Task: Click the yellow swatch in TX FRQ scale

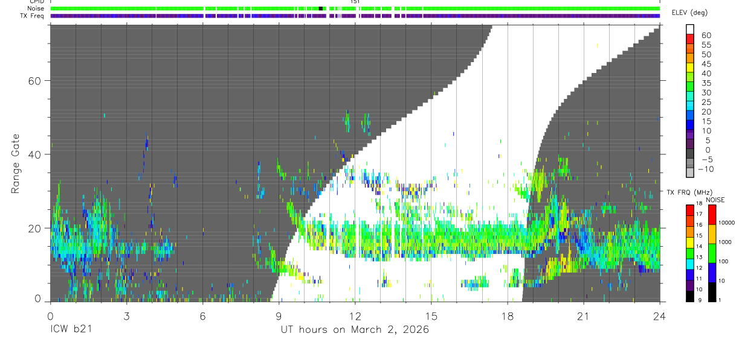Action: tap(690, 244)
